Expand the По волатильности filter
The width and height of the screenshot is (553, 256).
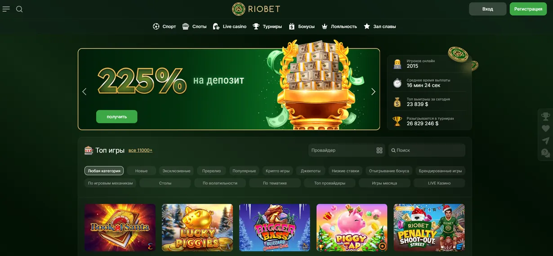[x=220, y=183]
